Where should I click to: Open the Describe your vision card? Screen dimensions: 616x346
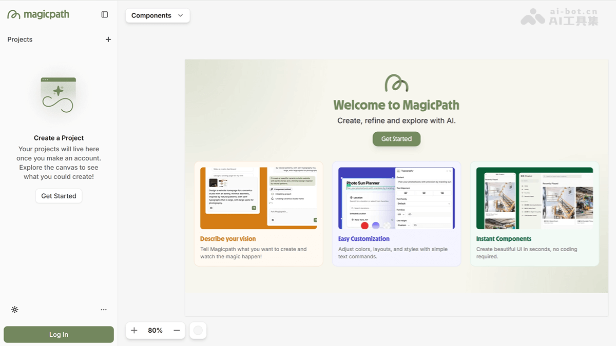[x=258, y=214]
